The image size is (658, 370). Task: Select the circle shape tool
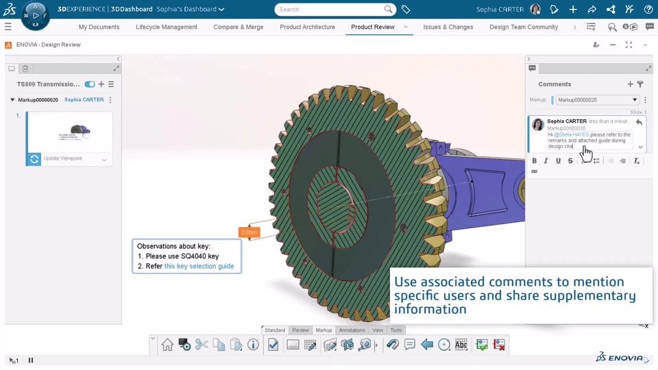444,345
